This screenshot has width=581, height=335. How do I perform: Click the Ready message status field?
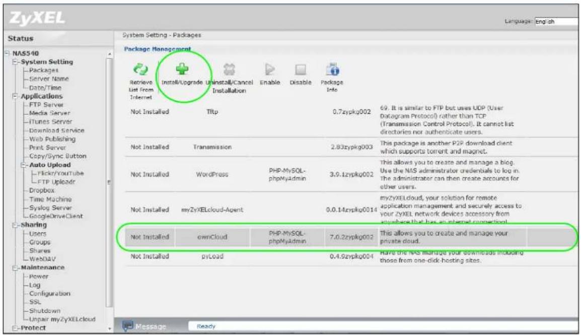click(383, 326)
